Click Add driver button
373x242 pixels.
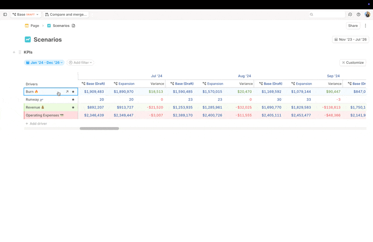click(36, 123)
